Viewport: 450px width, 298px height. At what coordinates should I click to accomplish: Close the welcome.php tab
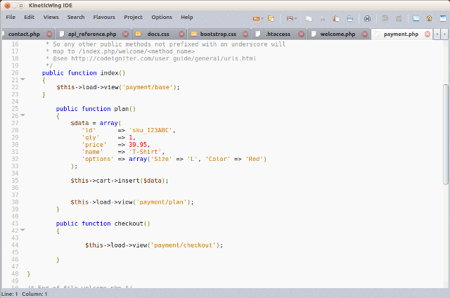(x=366, y=34)
